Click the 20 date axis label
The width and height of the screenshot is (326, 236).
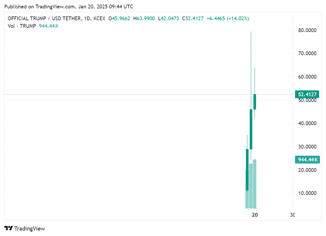coord(255,215)
